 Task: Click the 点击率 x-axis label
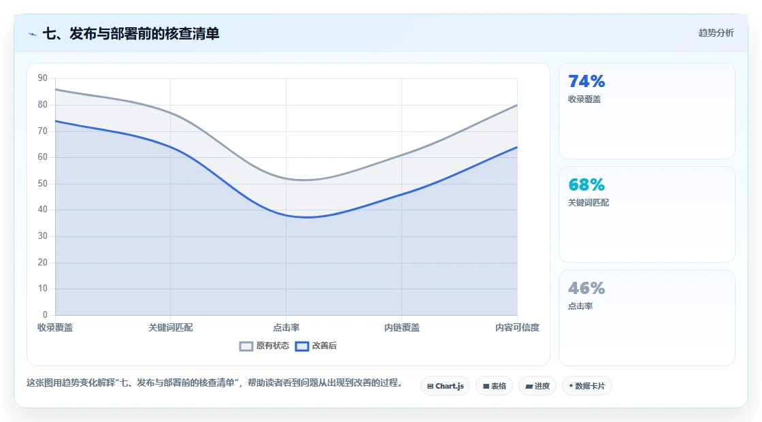click(286, 327)
